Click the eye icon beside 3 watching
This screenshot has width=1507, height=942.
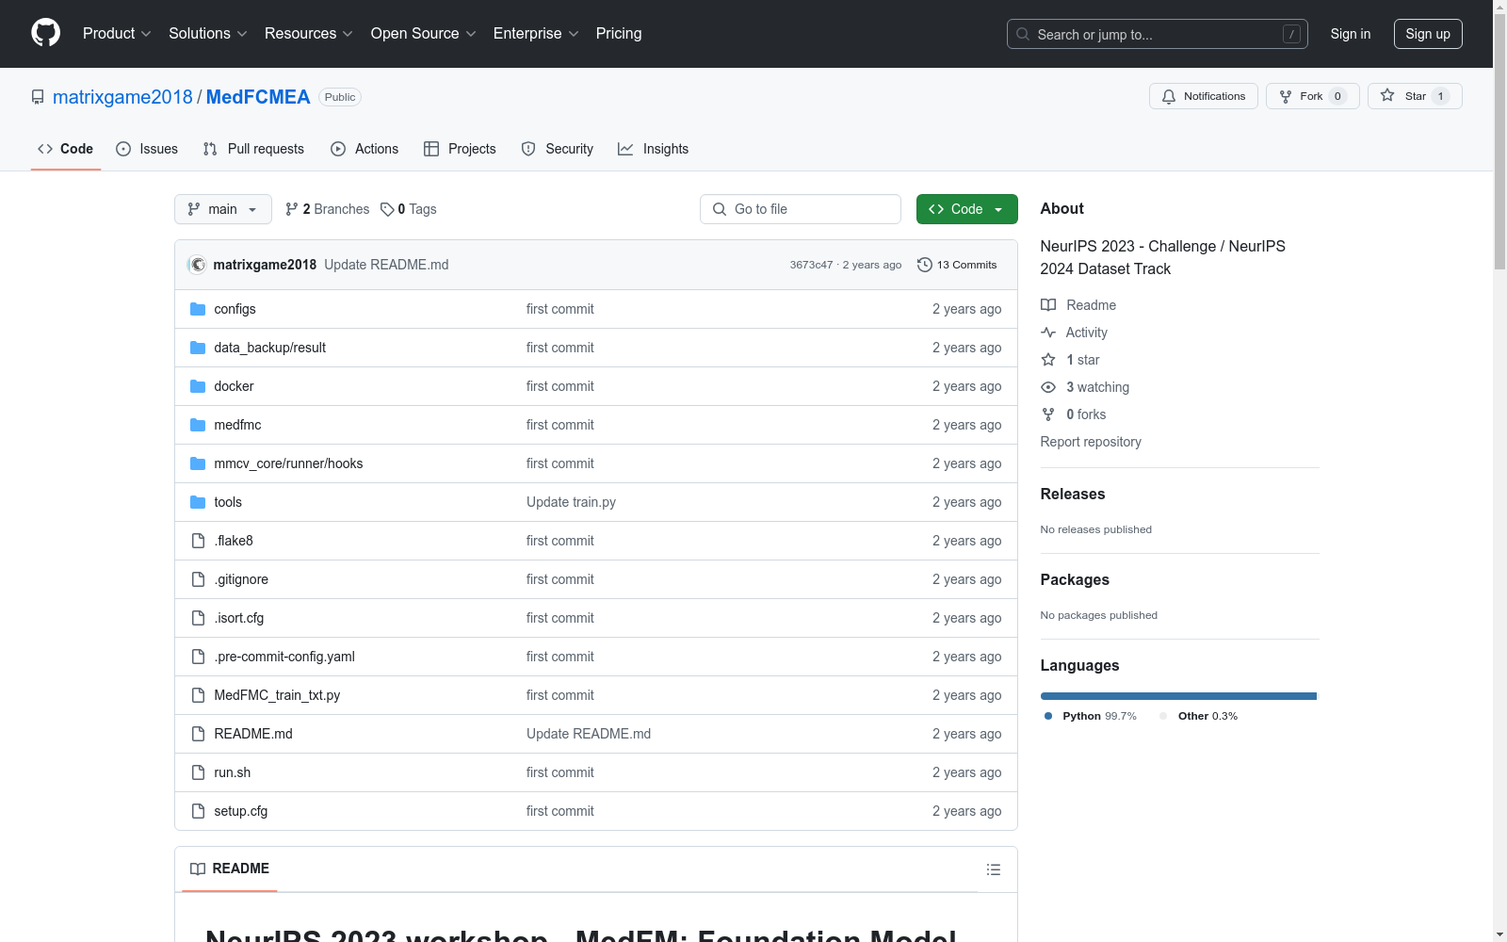(1048, 387)
